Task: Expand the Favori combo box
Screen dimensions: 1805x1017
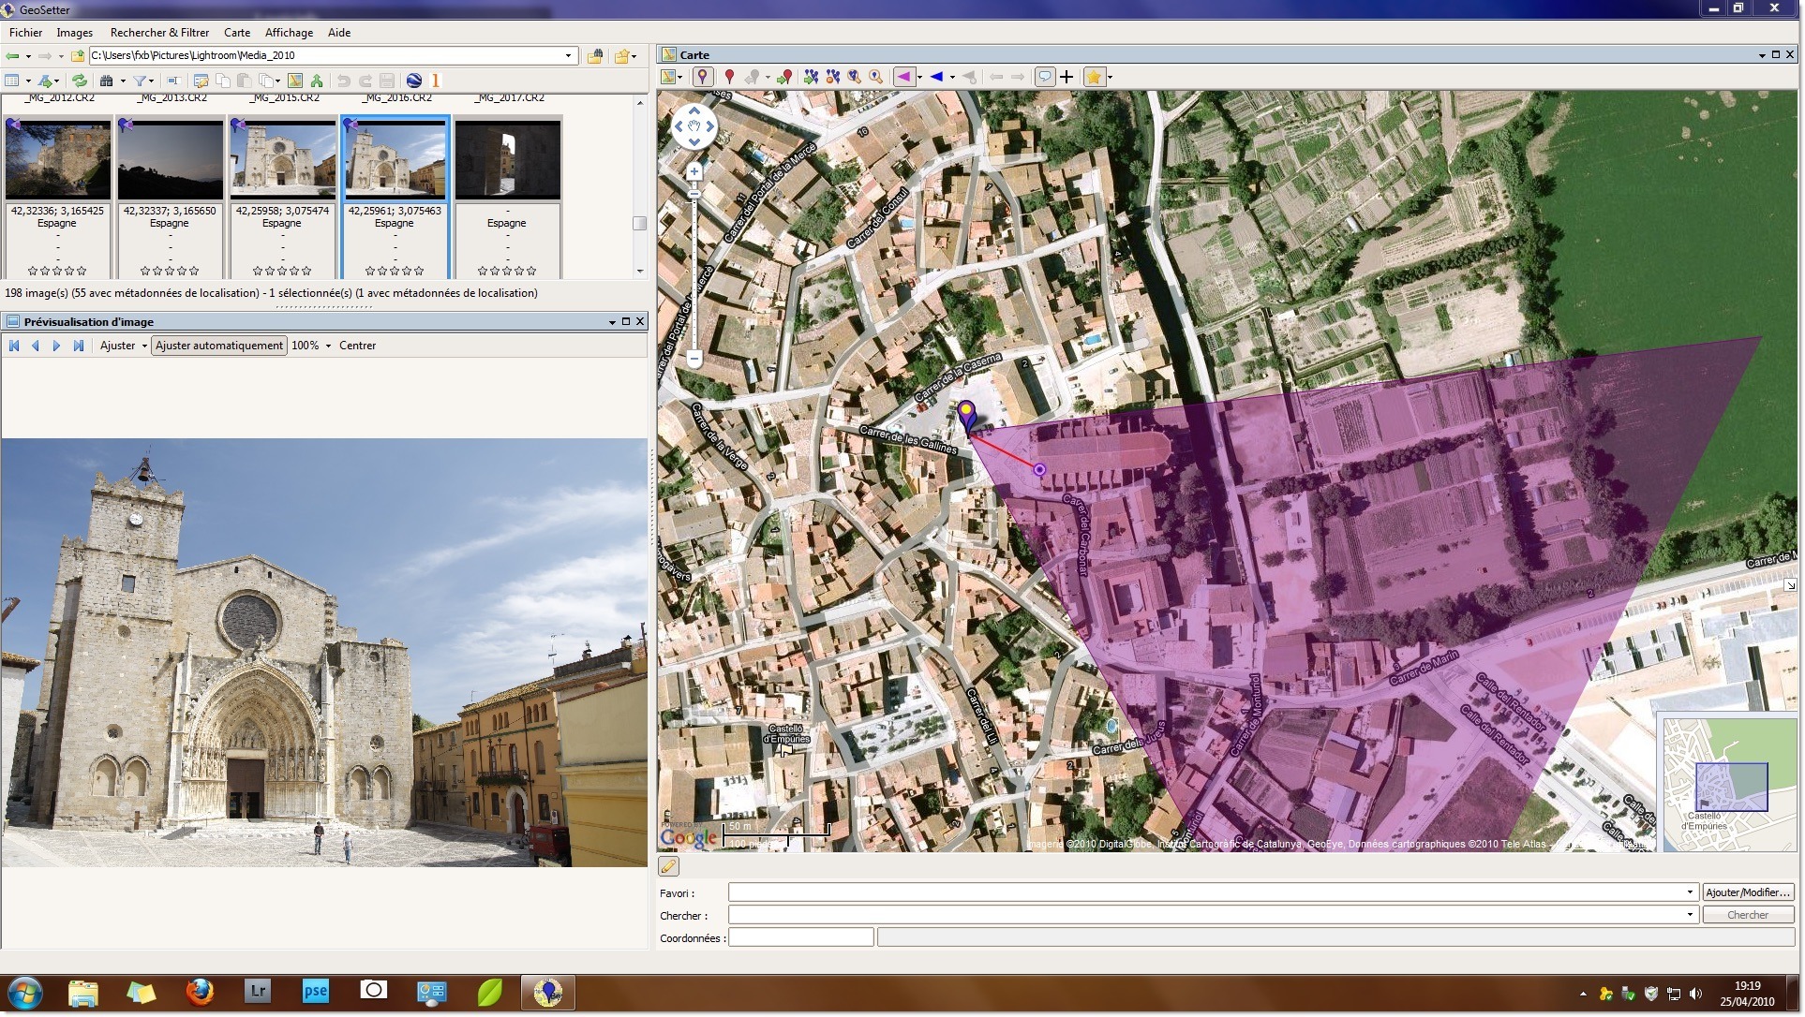Action: point(1690,892)
